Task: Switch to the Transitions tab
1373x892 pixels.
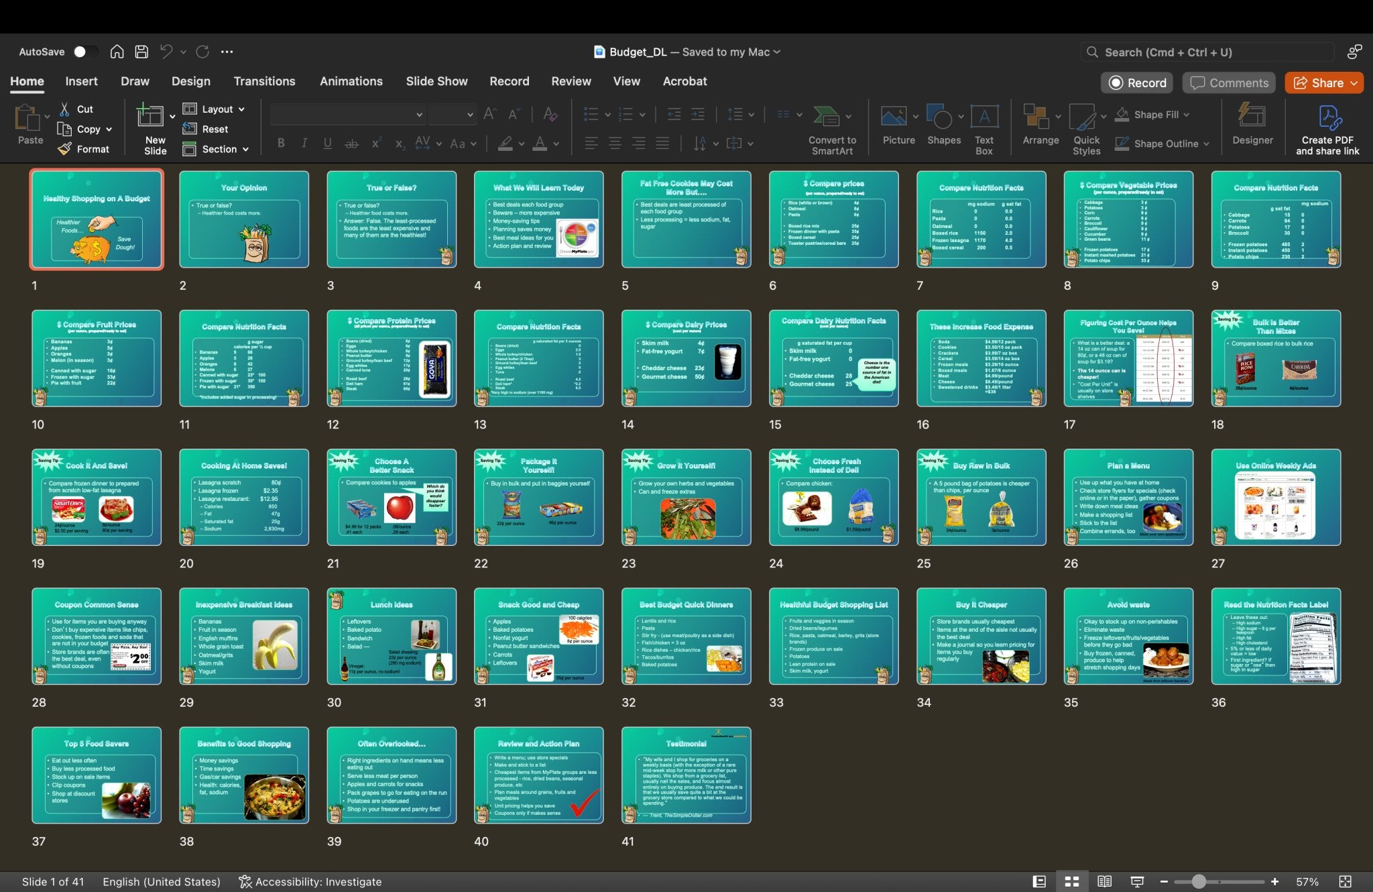Action: (x=264, y=81)
